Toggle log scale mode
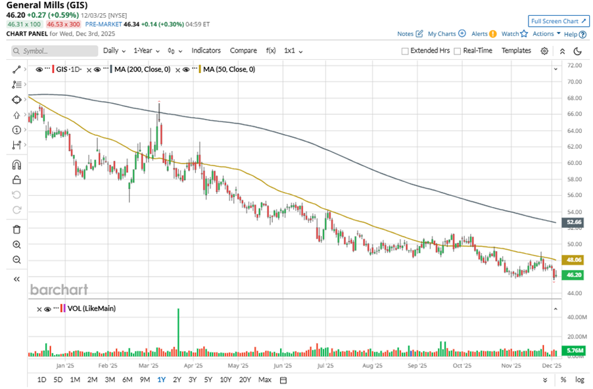593x389 pixels. pyautogui.click(x=579, y=380)
